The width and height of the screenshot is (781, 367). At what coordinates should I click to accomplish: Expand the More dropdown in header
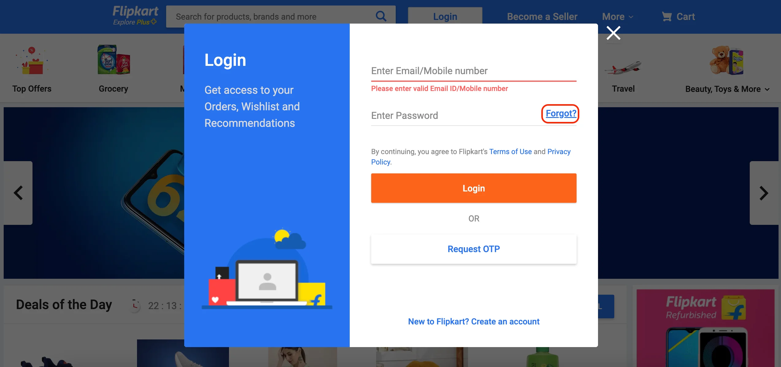point(617,17)
